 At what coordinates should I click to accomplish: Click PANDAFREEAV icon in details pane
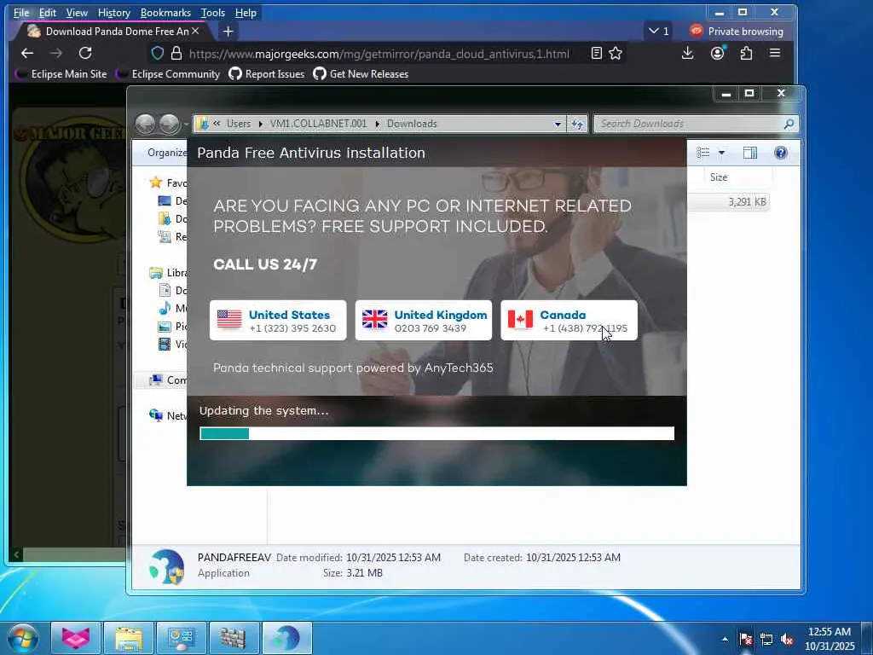pos(166,566)
